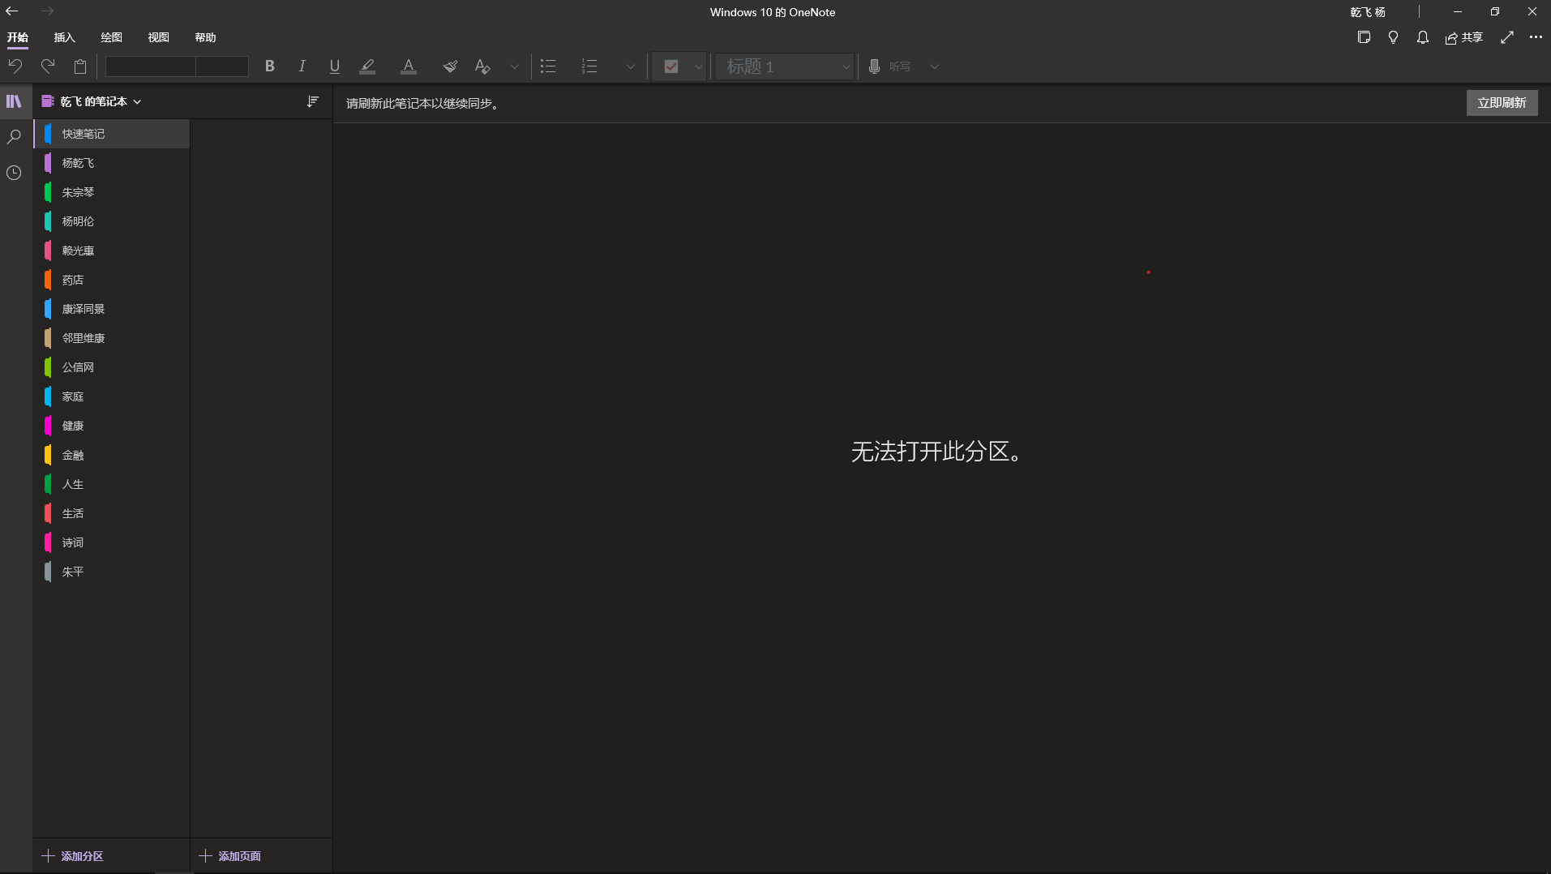
Task: Select the 金融 section
Action: tap(112, 455)
